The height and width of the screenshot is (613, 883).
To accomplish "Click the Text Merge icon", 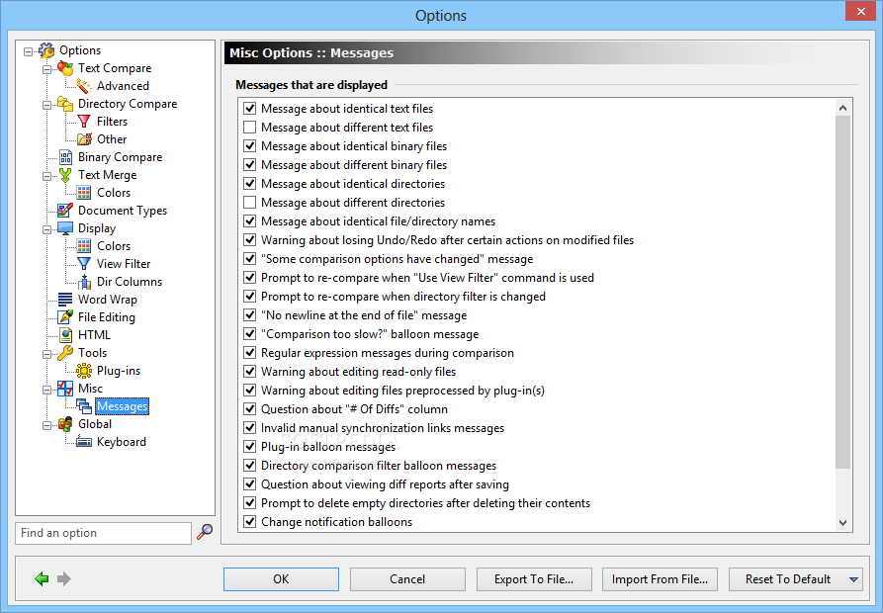I will tap(65, 175).
